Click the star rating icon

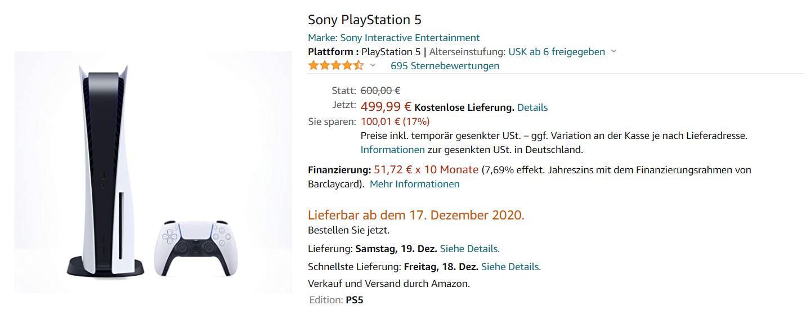[x=336, y=66]
